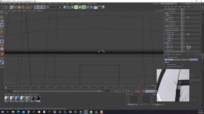Open Edit Render Settings icon
The height and width of the screenshot is (114, 204).
(x=60, y=7)
